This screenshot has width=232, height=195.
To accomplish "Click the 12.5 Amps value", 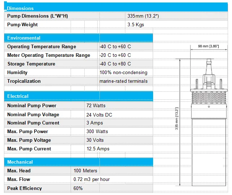I will point(98,149).
